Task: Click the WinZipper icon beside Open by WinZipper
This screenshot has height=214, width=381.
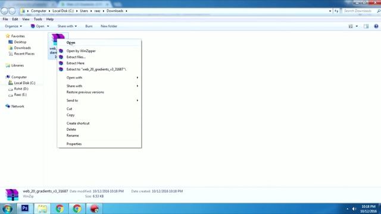Action: pos(61,51)
